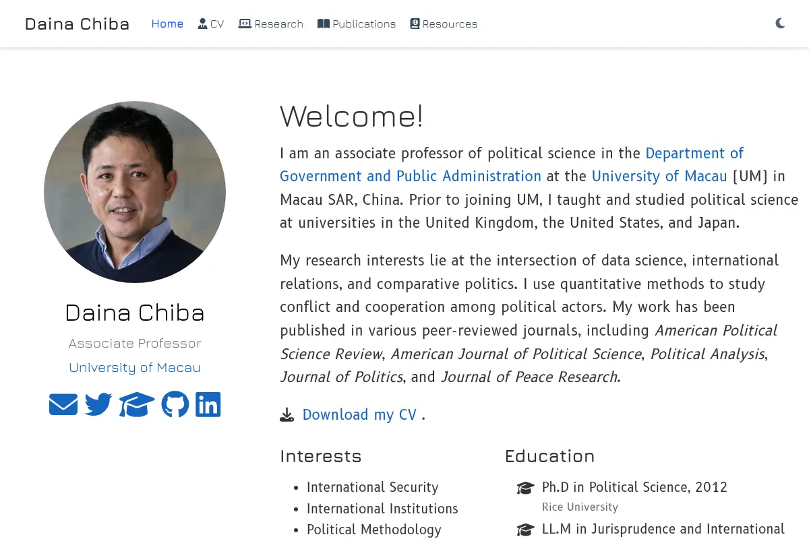Open the LinkedIn icon

click(208, 405)
